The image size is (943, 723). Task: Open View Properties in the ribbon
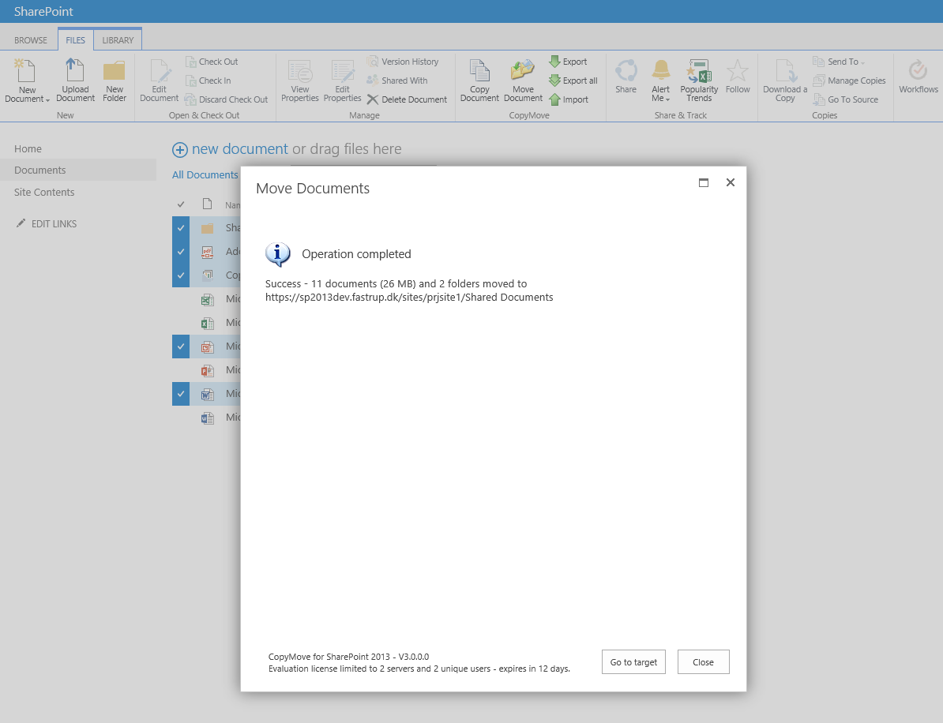299,80
